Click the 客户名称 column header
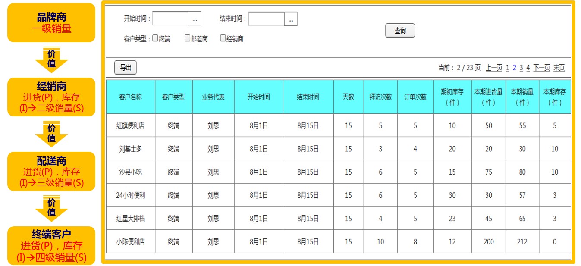581x266 pixels. coord(130,97)
